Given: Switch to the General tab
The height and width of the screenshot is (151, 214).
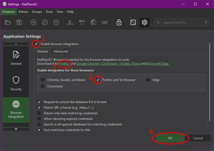Looking at the screenshot, I should [x=42, y=51].
